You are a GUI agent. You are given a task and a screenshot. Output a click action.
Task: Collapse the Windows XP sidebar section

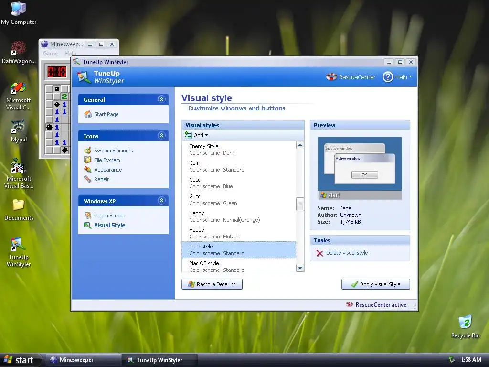click(x=161, y=200)
